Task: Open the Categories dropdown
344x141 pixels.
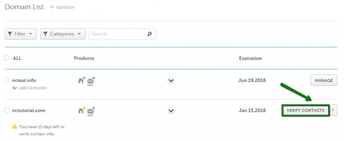Action: (63, 34)
